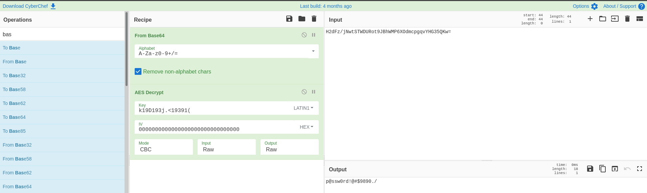Open the Download CyberChef link
The height and width of the screenshot is (193, 647).
[x=29, y=6]
